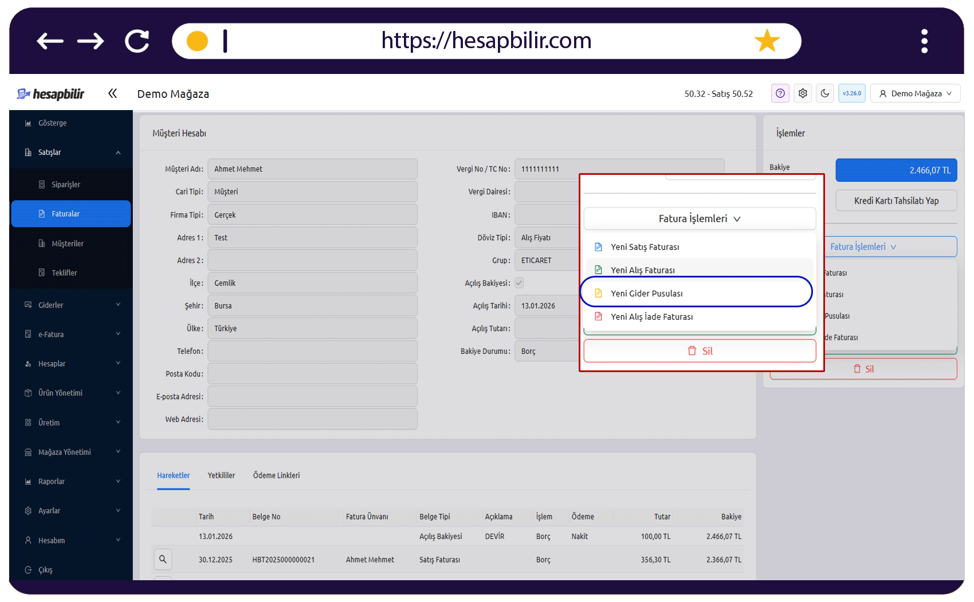The height and width of the screenshot is (602, 974).
Task: Click the blue Bakiye 2.466,07 TL box
Action: point(896,170)
